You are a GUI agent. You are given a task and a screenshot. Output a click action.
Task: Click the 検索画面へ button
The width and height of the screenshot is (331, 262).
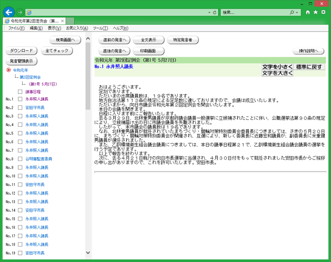[65, 40]
